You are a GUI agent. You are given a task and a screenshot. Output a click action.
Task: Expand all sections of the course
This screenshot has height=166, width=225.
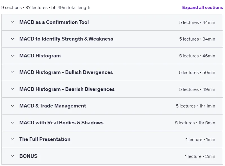[x=202, y=7]
